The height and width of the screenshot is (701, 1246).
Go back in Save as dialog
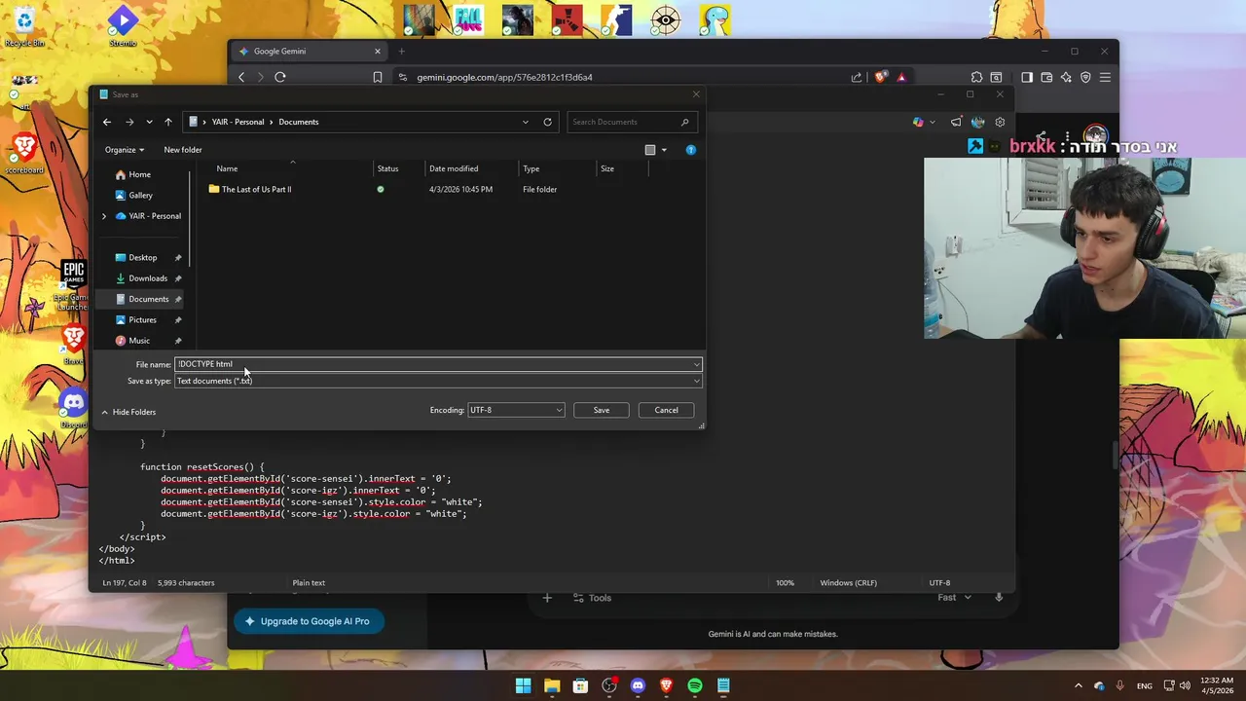pyautogui.click(x=107, y=122)
